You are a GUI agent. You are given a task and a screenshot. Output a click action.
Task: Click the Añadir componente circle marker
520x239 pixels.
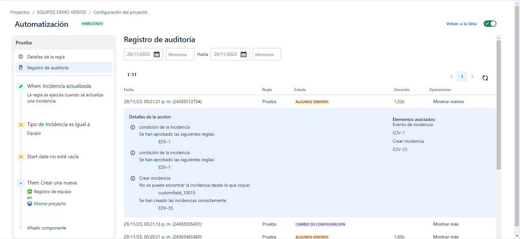[21, 228]
